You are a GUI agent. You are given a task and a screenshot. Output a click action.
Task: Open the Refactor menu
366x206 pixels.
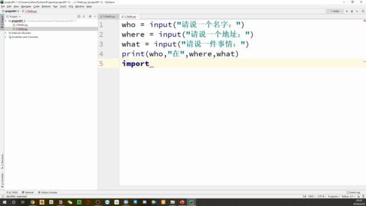coord(46,6)
